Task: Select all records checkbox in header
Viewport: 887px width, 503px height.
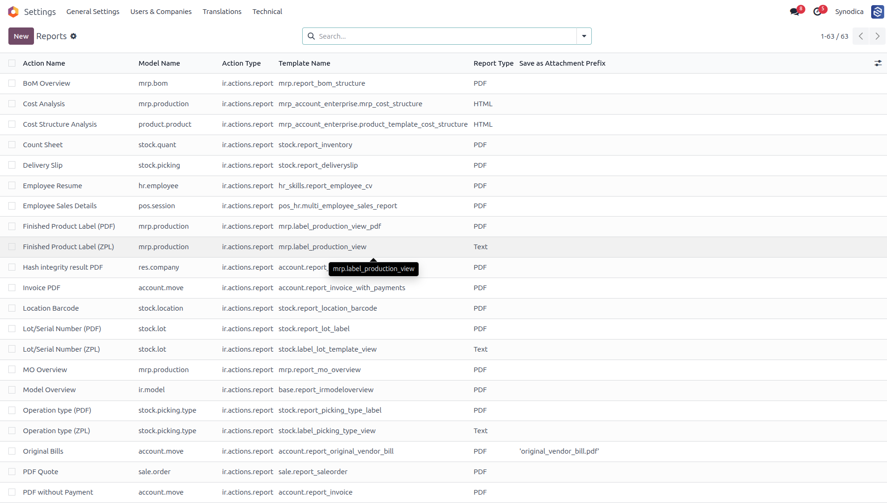Action: [12, 63]
